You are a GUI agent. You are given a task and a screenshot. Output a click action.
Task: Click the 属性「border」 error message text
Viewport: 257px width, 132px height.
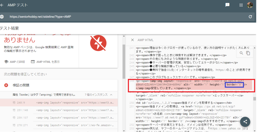click(x=44, y=95)
